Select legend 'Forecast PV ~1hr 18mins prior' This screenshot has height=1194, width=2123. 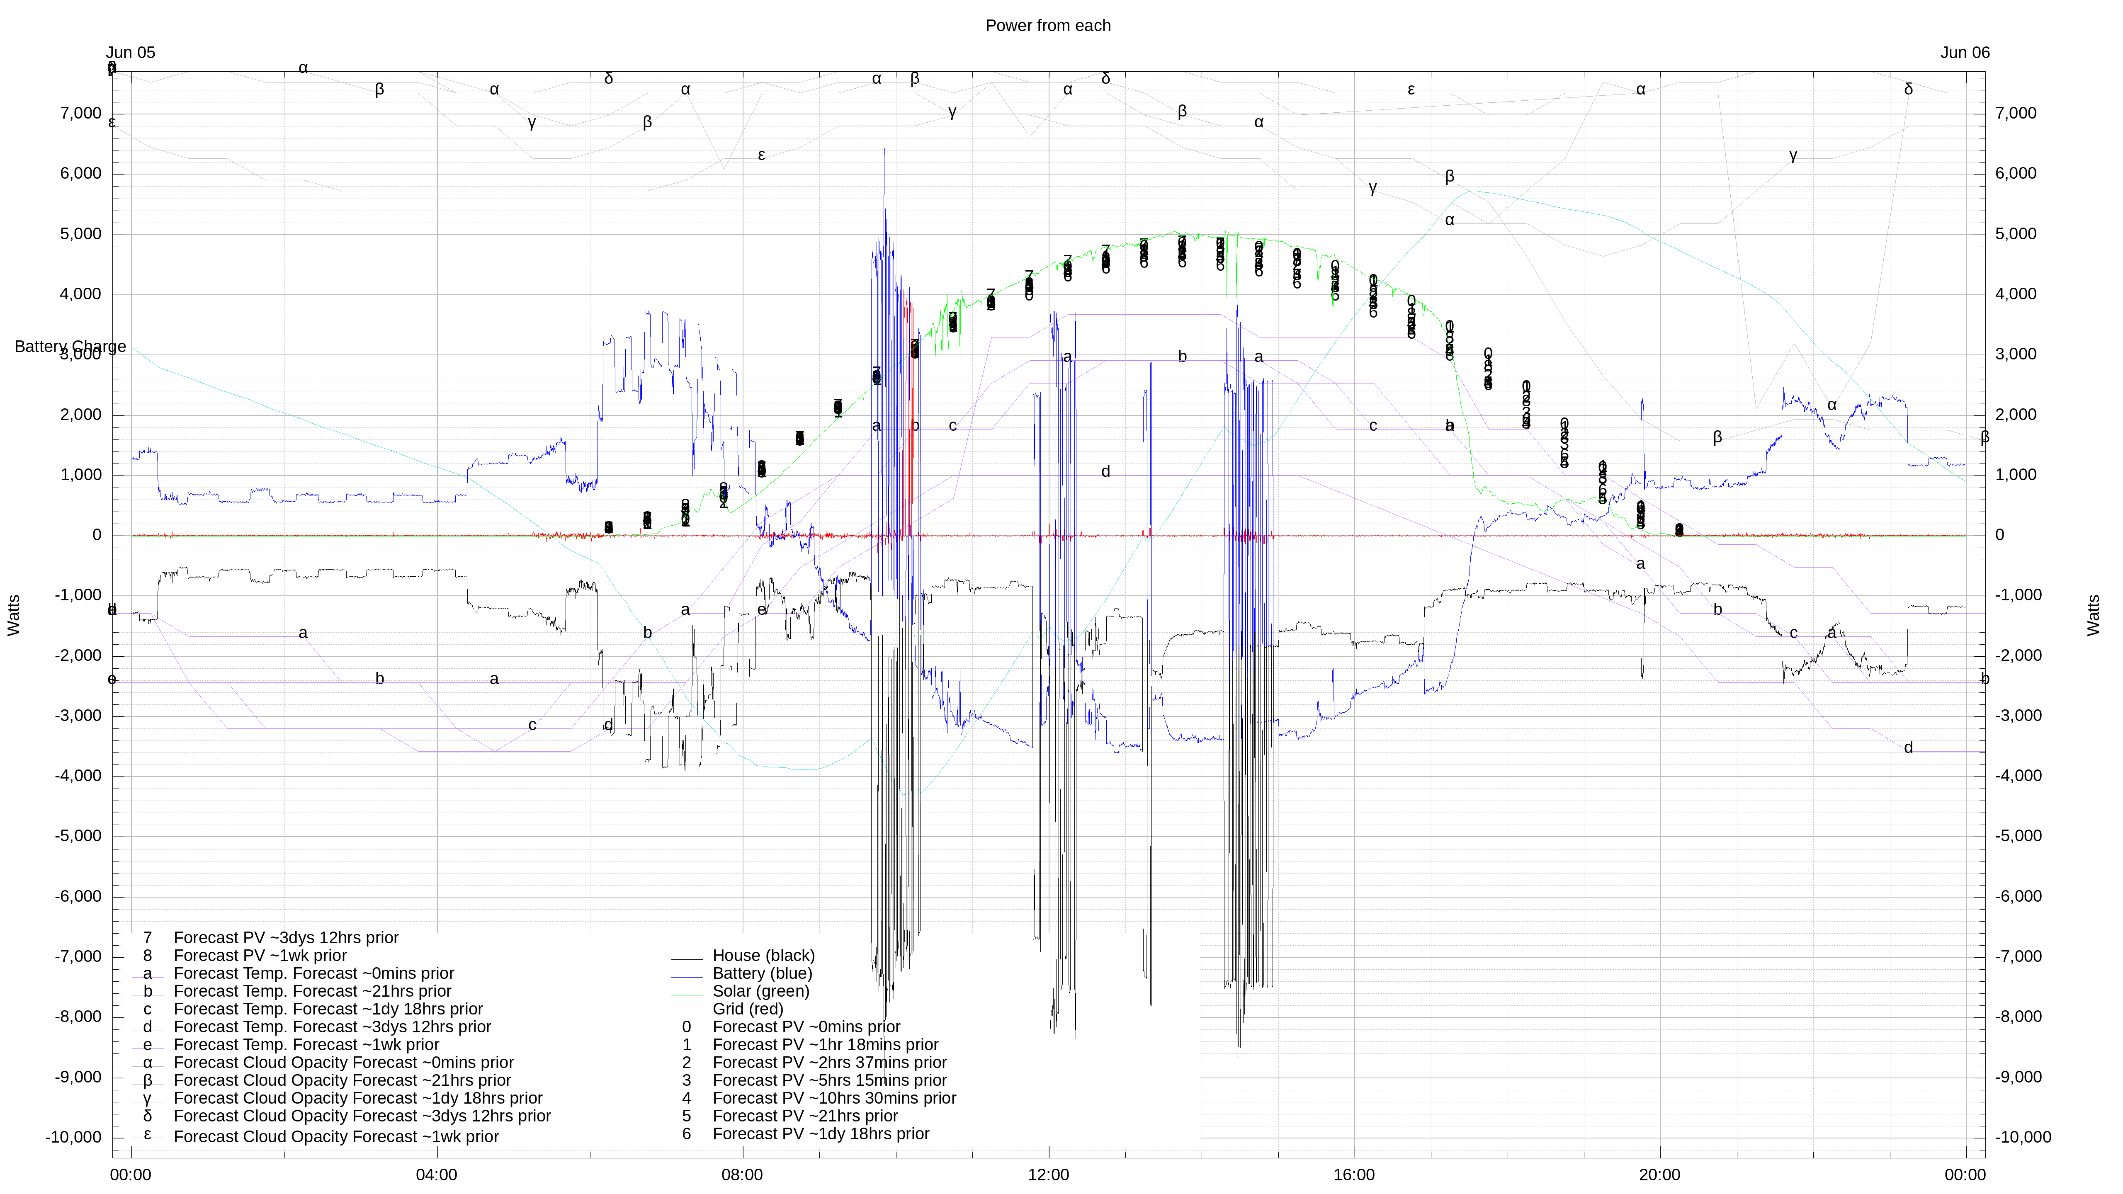pos(825,1045)
